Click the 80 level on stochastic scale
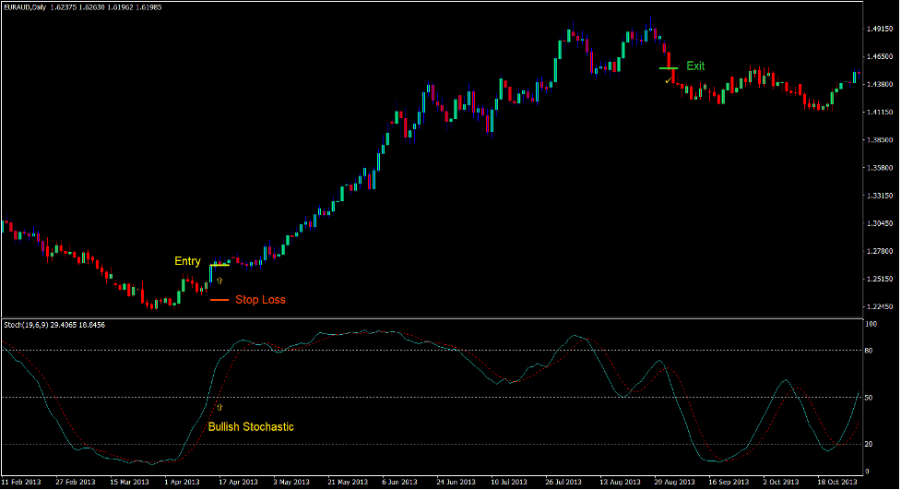Viewport: 901px width, 490px height. (x=871, y=350)
